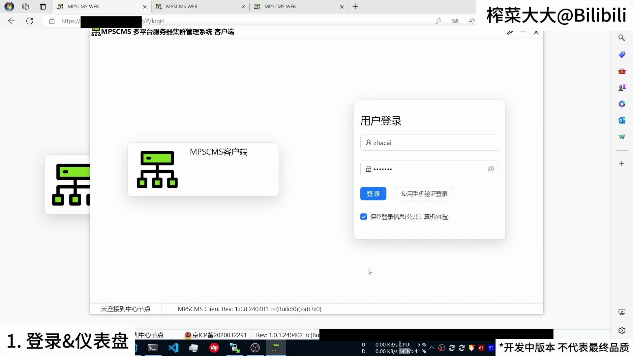Show hidden system tray icons
633x356 pixels.
click(432, 348)
